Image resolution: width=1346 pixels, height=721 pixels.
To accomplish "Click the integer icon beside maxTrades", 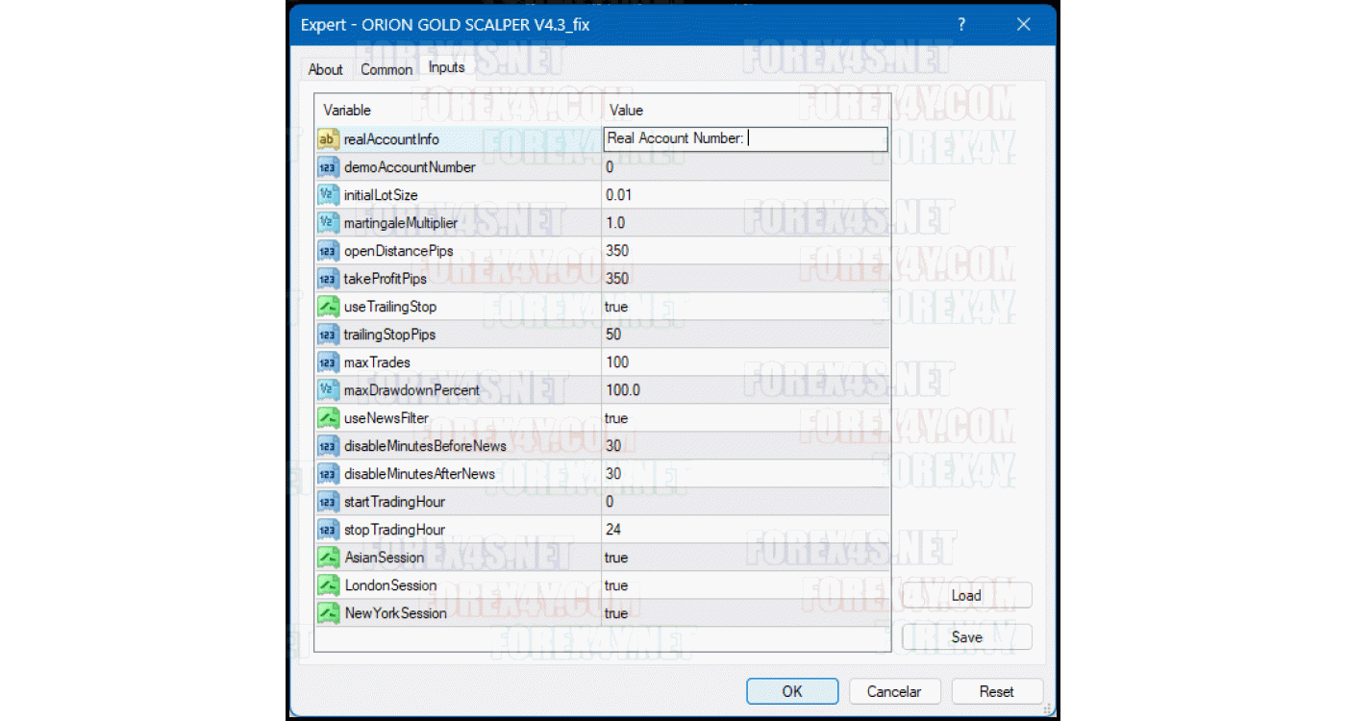I will pyautogui.click(x=328, y=362).
